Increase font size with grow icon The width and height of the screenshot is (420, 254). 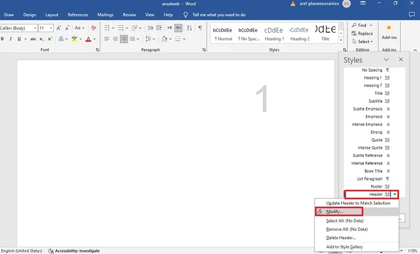tap(59, 28)
